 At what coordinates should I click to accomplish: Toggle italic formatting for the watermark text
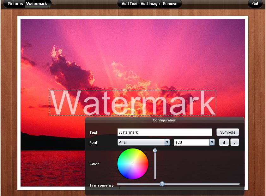(235, 142)
